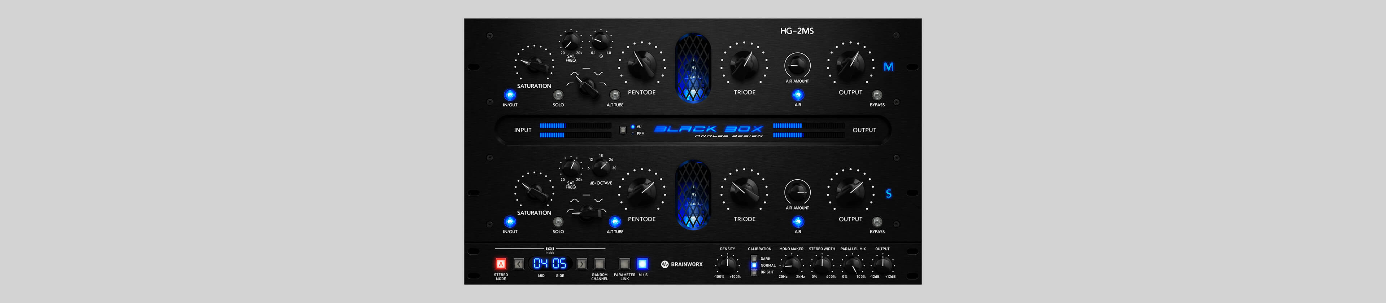Image resolution: width=1386 pixels, height=303 pixels.
Task: Click the next TMT channel arrow
Action: (x=581, y=264)
